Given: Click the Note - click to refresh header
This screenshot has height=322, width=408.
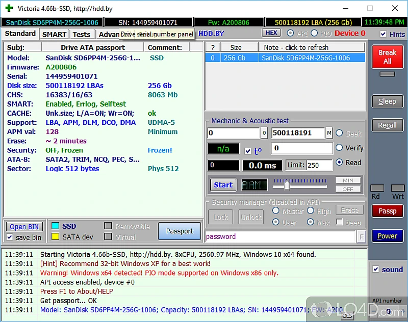Looking at the screenshot, I should pos(312,47).
